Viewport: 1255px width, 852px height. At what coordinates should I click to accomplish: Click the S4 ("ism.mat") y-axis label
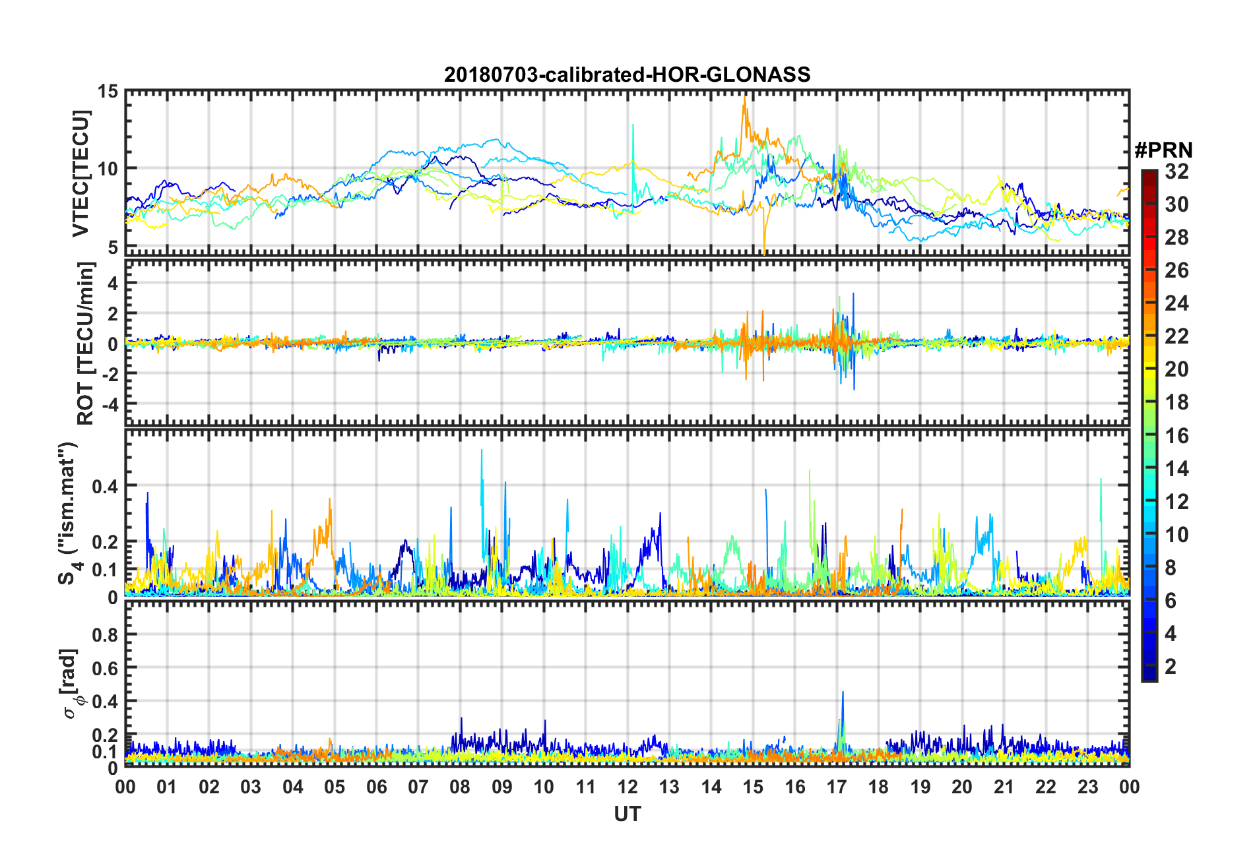67,513
